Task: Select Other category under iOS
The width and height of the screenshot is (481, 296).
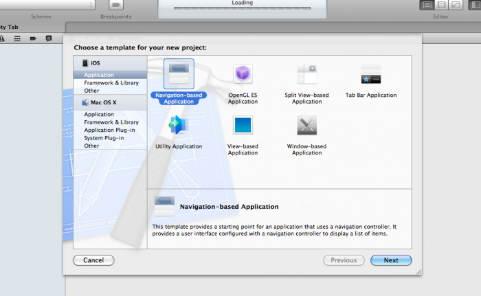Action: pyautogui.click(x=91, y=91)
